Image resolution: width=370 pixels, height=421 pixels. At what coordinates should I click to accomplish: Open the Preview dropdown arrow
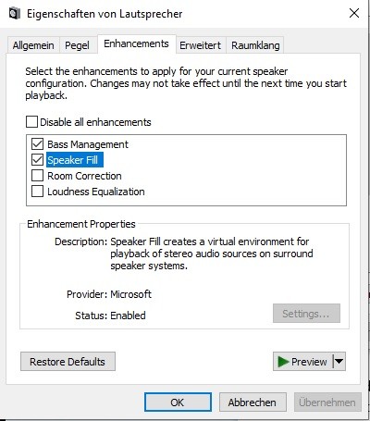[339, 361]
